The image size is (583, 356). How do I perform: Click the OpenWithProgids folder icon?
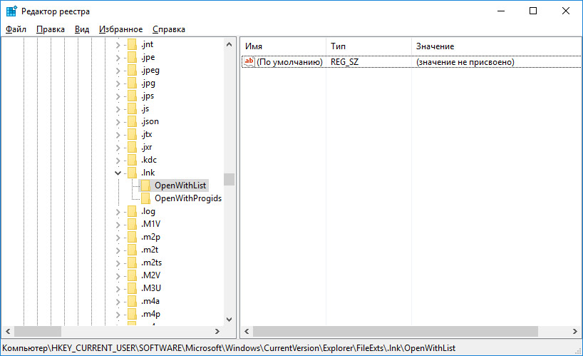pyautogui.click(x=145, y=198)
